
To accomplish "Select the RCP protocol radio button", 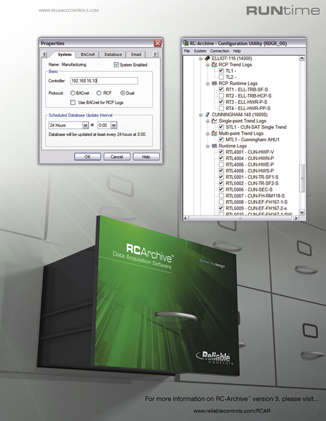I will coord(99,93).
